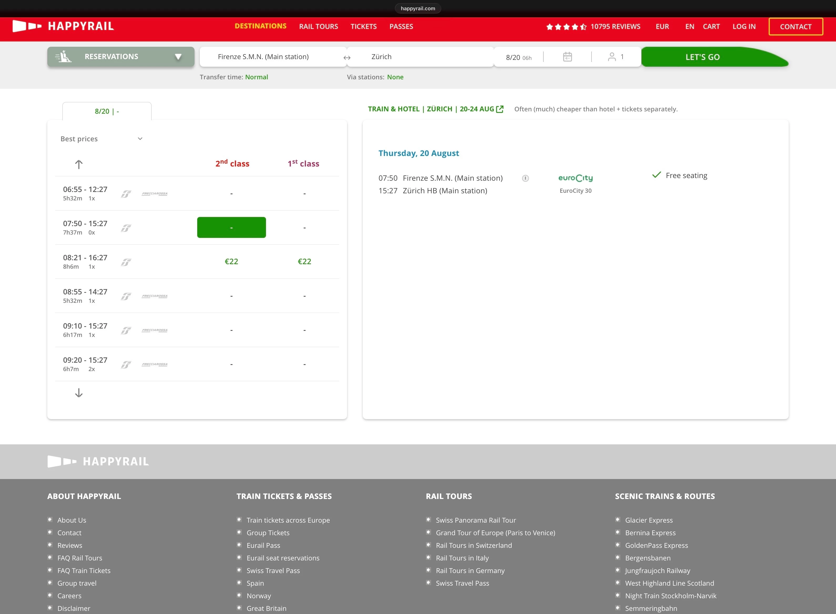Image resolution: width=836 pixels, height=614 pixels.
Task: Click the Zürich destination field
Action: pyautogui.click(x=420, y=57)
